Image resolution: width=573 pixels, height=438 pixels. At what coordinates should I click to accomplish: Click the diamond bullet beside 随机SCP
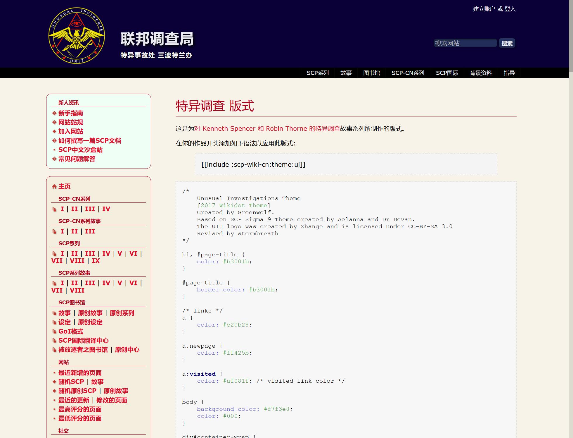pyautogui.click(x=54, y=382)
